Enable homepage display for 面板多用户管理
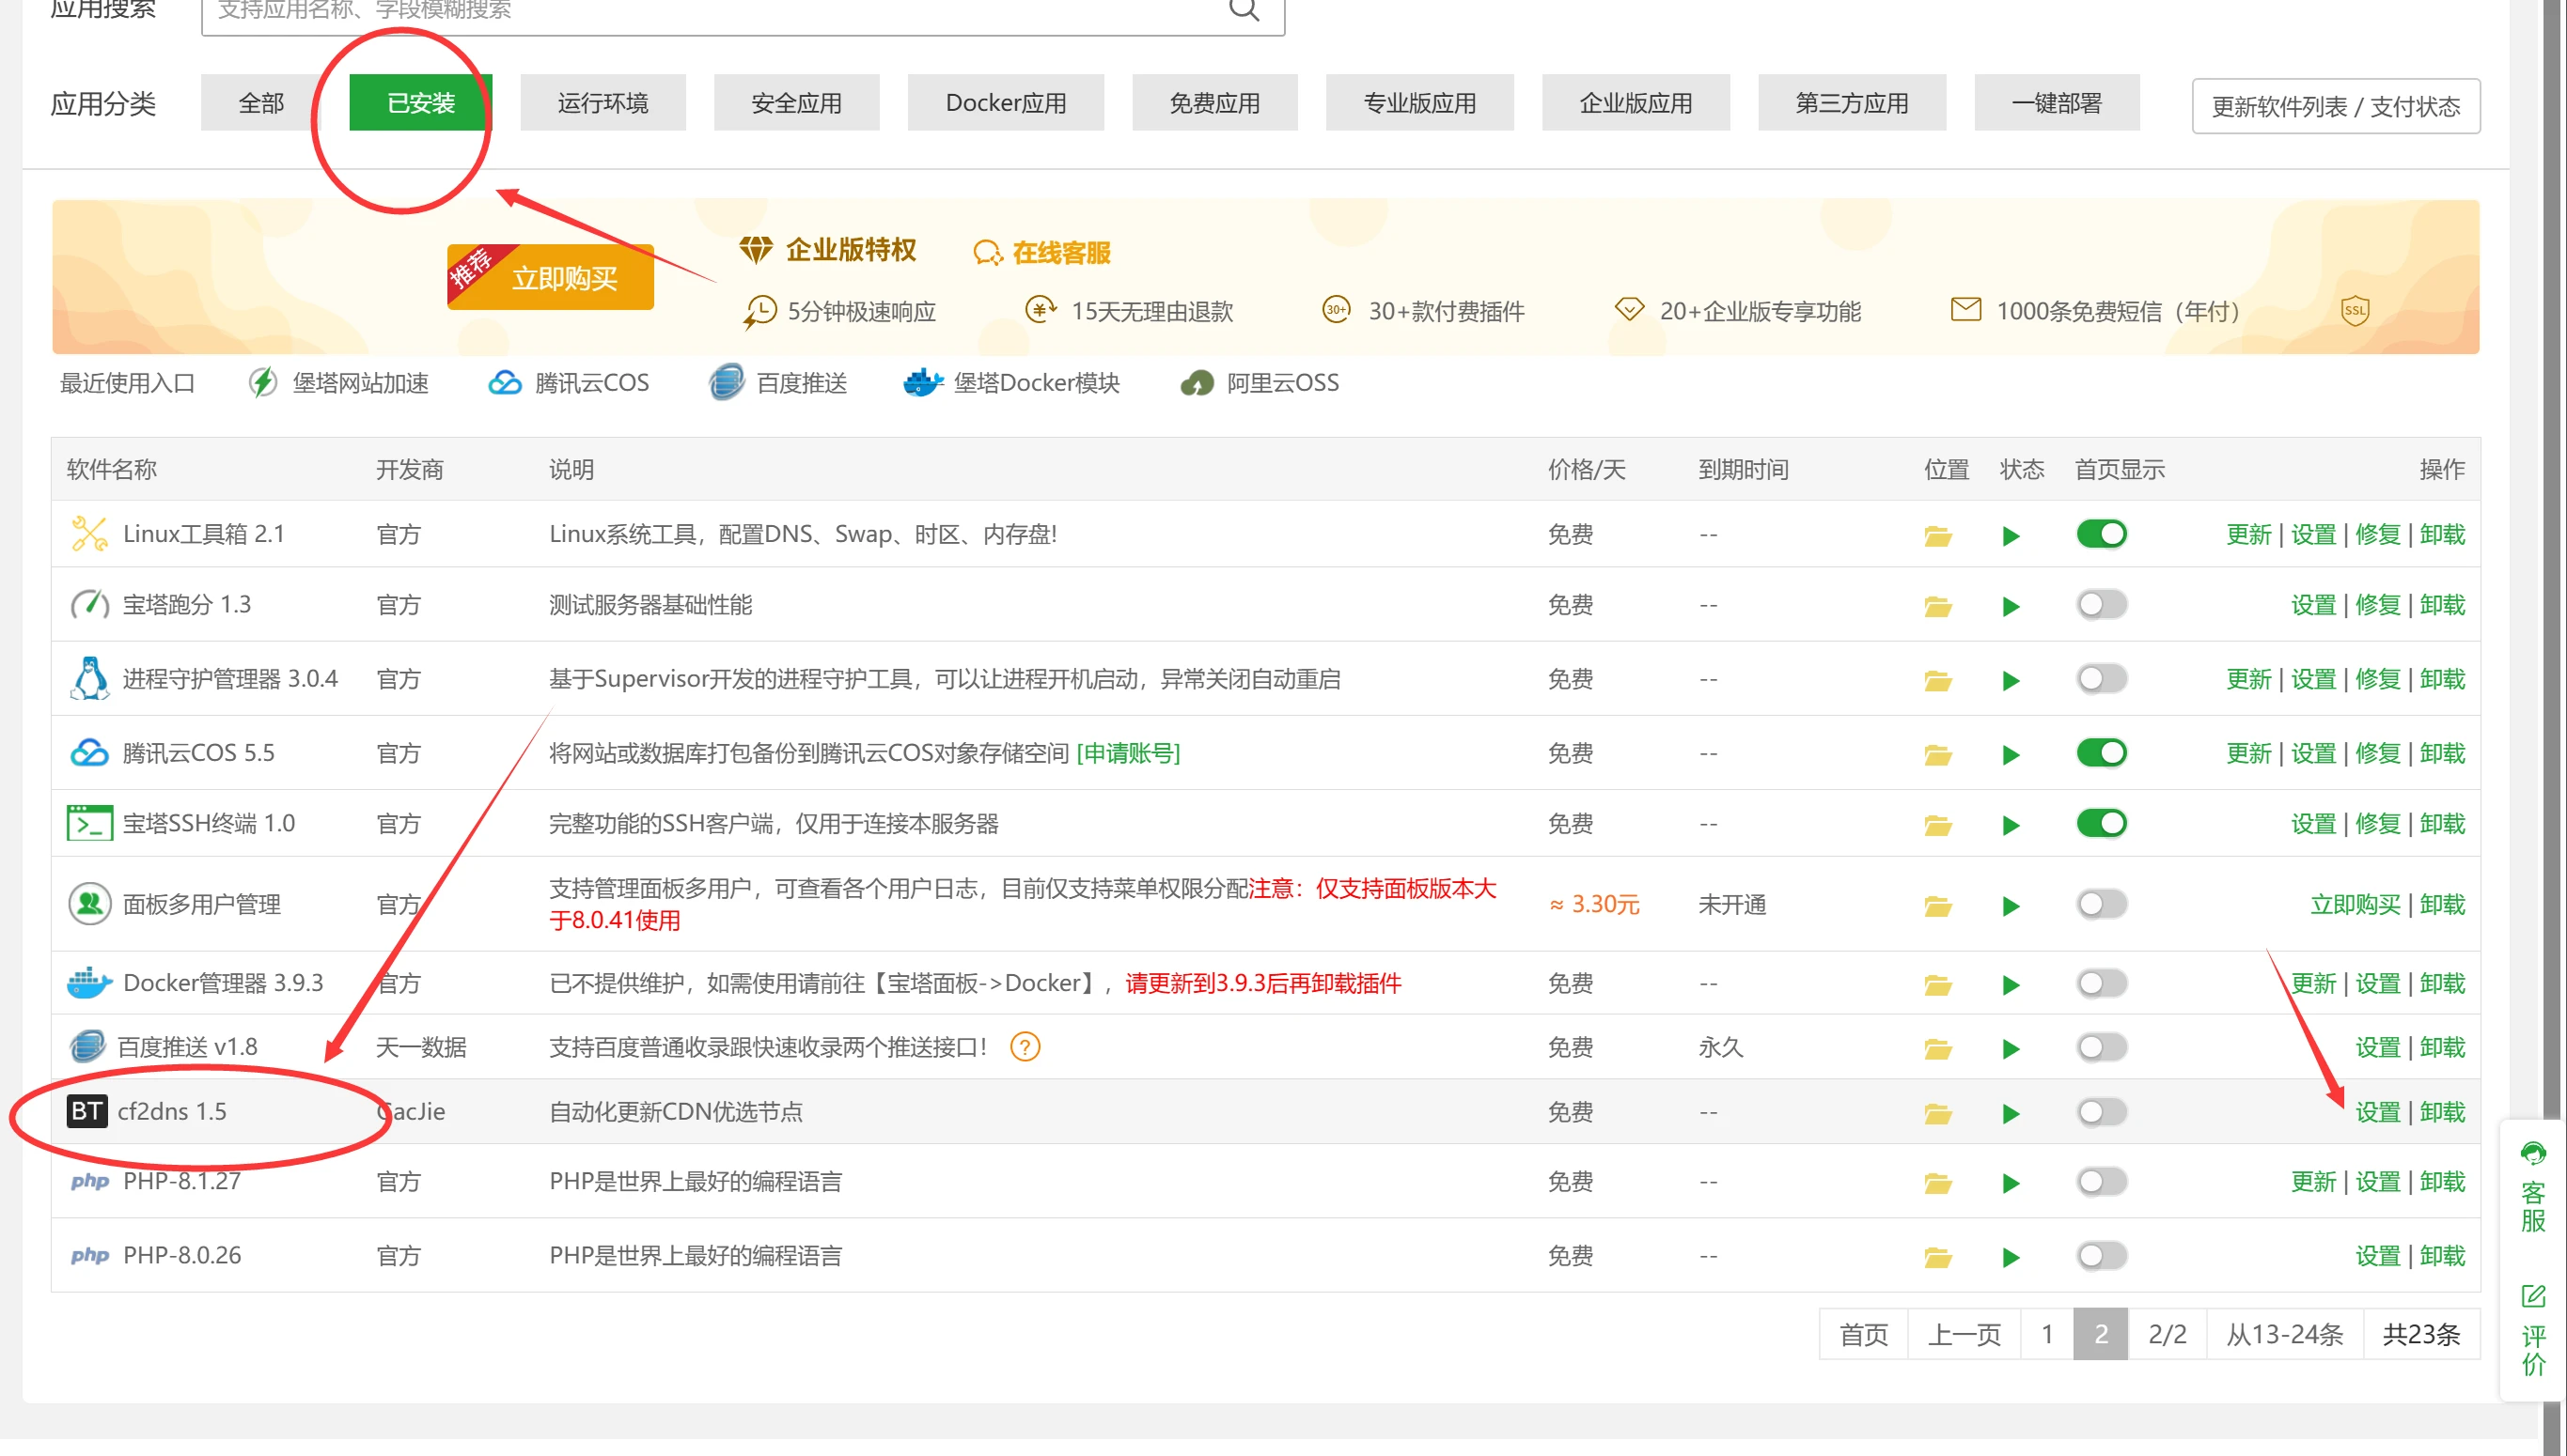Image resolution: width=2567 pixels, height=1456 pixels. (2102, 904)
